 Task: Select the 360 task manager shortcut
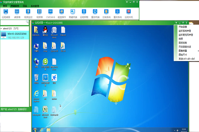coord(45,80)
